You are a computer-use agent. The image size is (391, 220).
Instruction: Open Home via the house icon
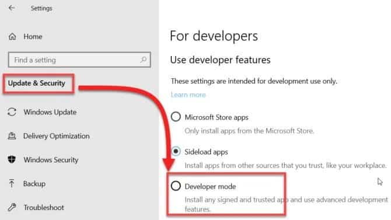click(12, 37)
